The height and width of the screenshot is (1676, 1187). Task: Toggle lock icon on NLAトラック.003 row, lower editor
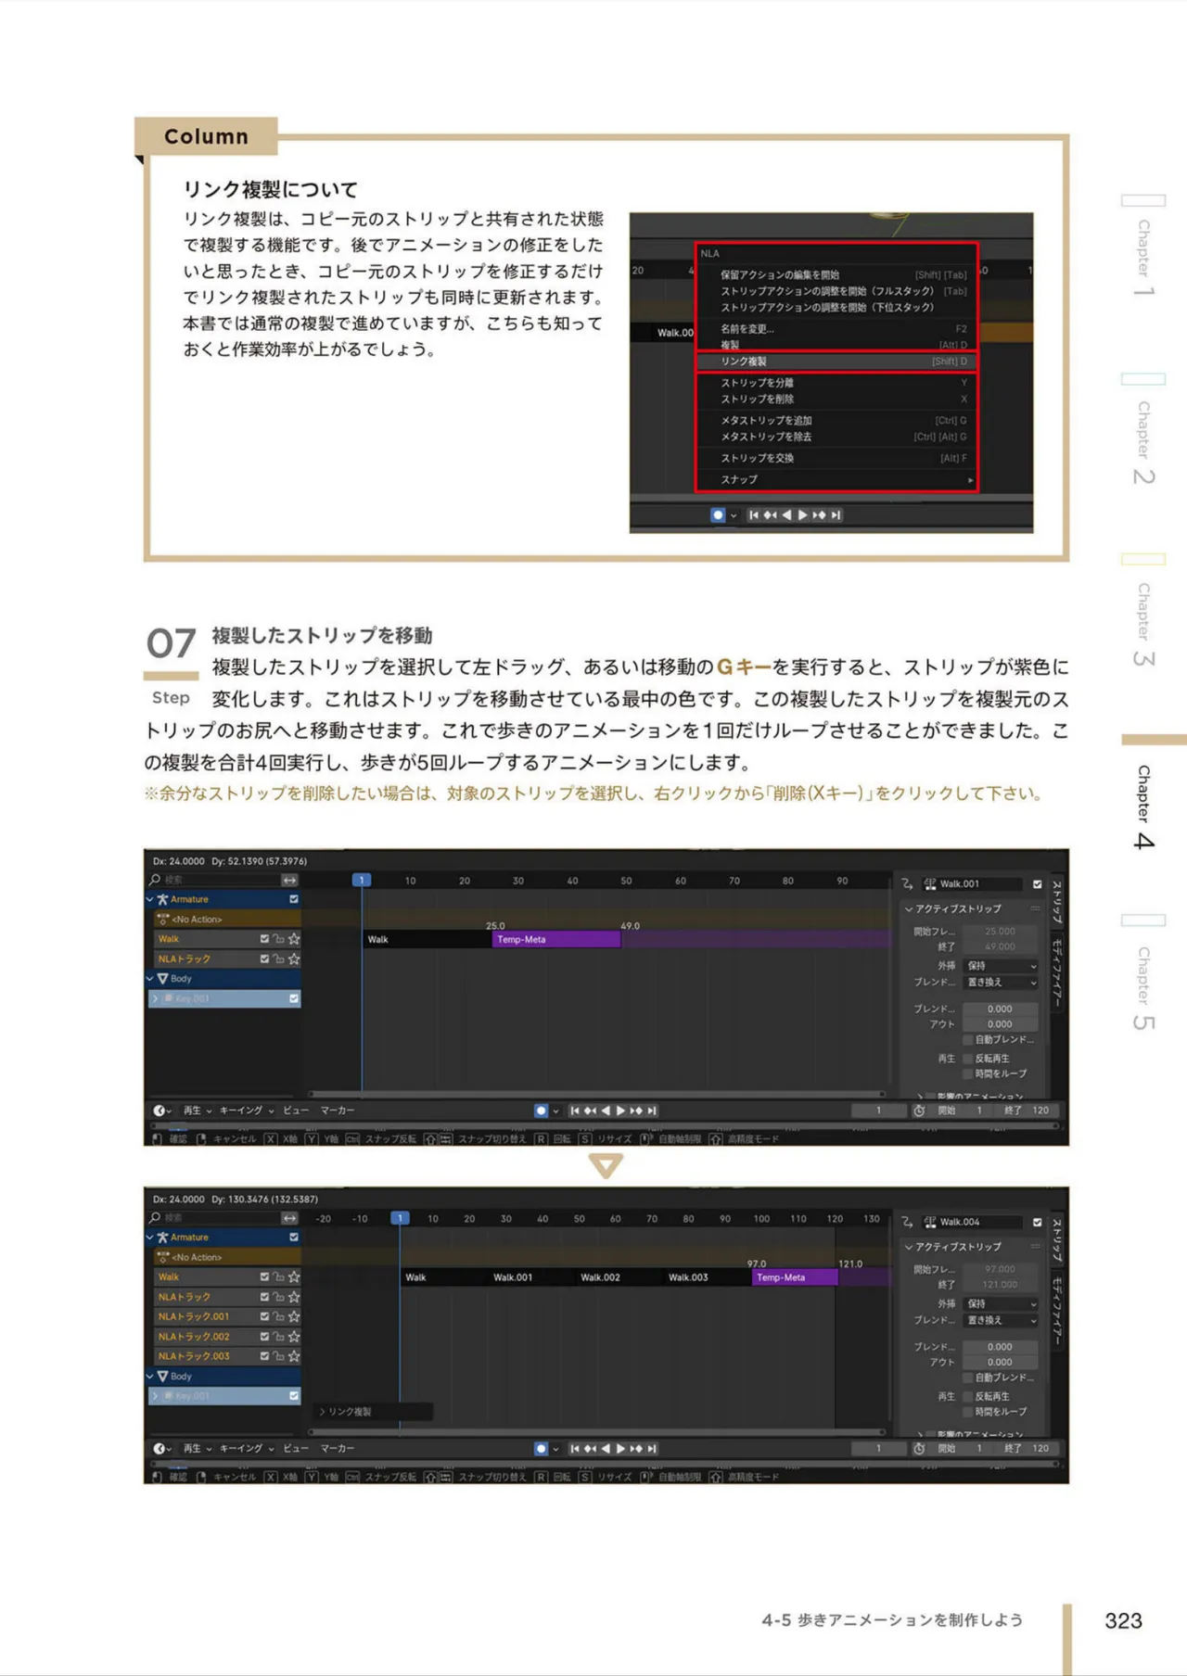click(x=279, y=1356)
